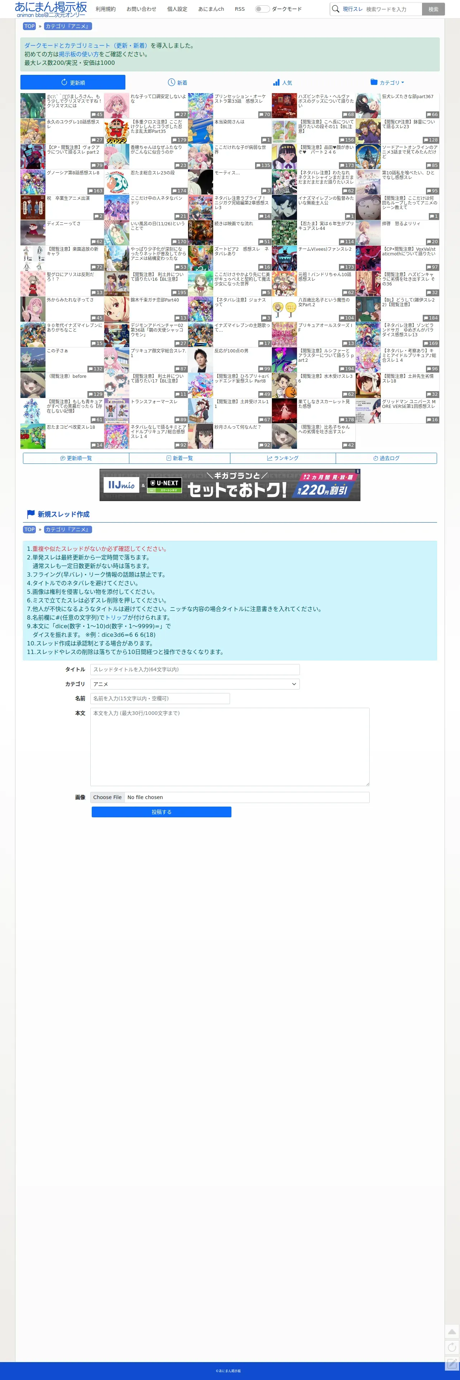Switch to 人気 tab
460x1380 pixels.
283,82
